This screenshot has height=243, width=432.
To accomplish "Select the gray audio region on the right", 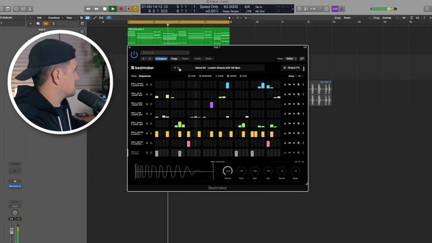I will (x=321, y=93).
